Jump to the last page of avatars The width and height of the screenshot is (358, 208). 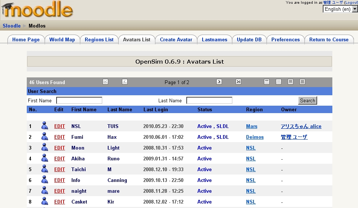238,82
